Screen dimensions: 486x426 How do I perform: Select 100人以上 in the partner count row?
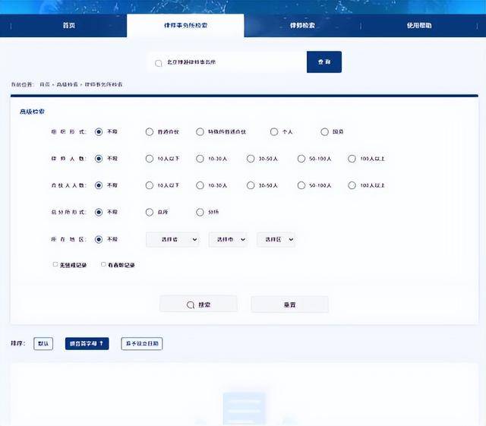pyautogui.click(x=352, y=185)
